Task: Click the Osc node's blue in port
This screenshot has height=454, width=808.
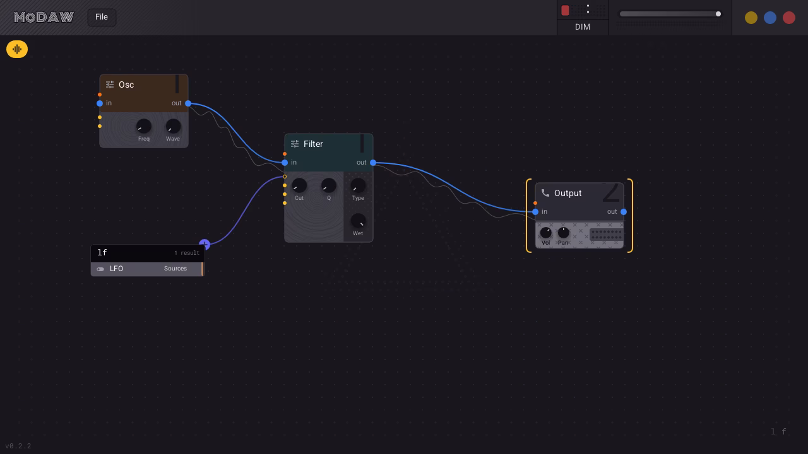Action: pos(100,103)
